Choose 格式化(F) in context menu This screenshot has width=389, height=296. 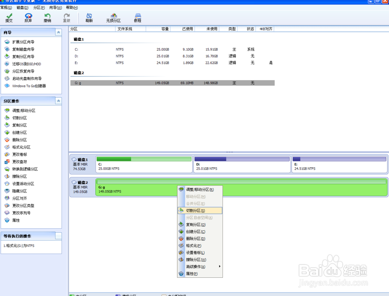200,246
